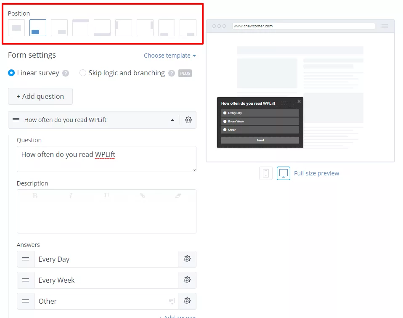
Task: Click into the Question text area
Action: coord(107,159)
